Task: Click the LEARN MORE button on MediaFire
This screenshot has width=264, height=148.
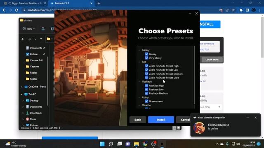Action: (x=212, y=60)
